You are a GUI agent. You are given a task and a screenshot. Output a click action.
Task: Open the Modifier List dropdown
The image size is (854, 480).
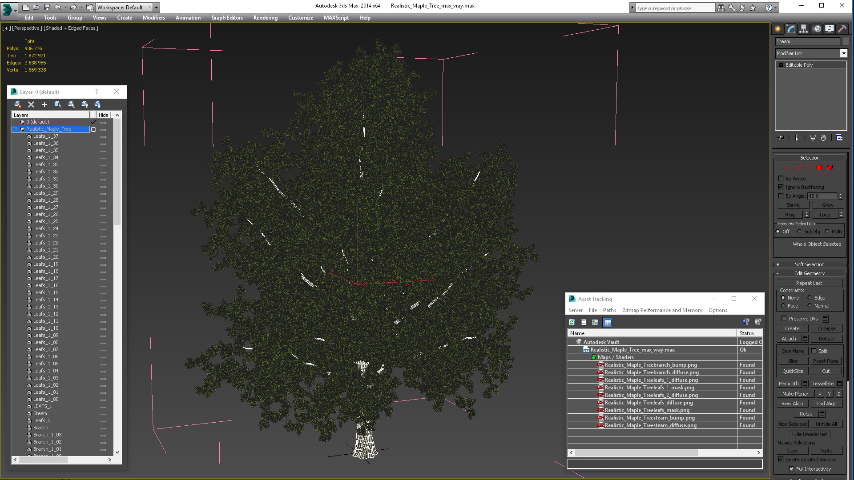coord(843,53)
